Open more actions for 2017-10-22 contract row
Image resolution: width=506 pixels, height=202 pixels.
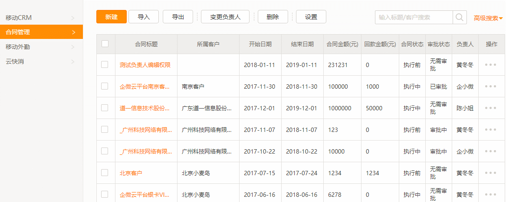pos(490,151)
